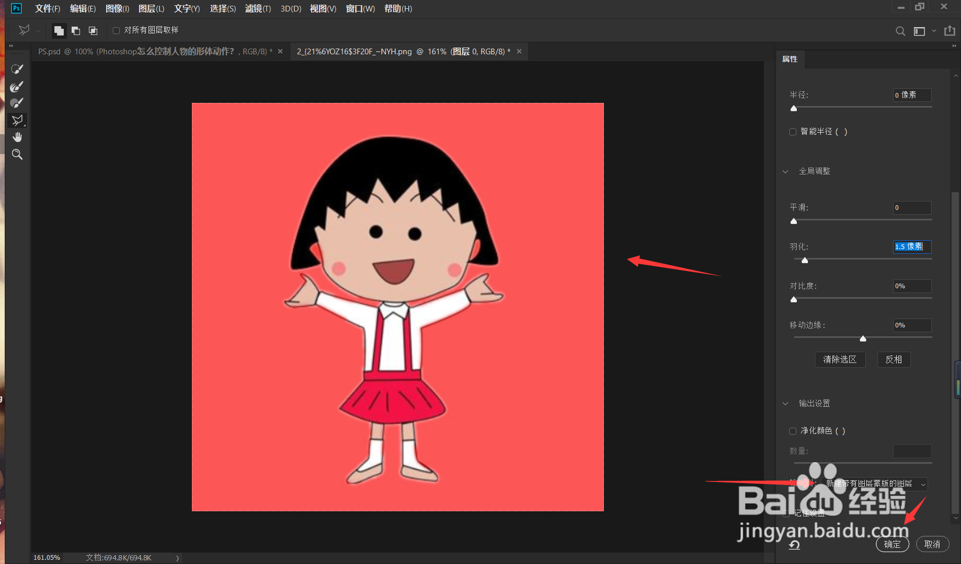This screenshot has width=961, height=564.
Task: Click the 平滑 value input field
Action: (x=912, y=208)
